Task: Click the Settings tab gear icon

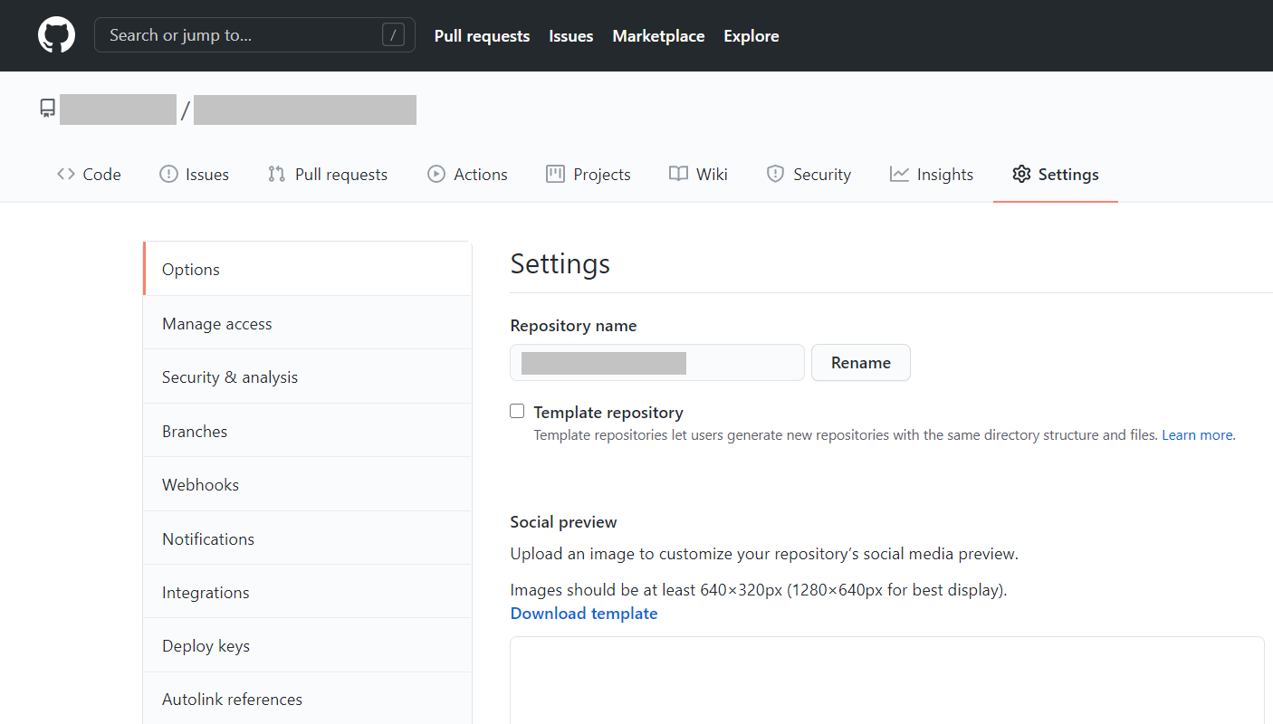Action: 1021,174
